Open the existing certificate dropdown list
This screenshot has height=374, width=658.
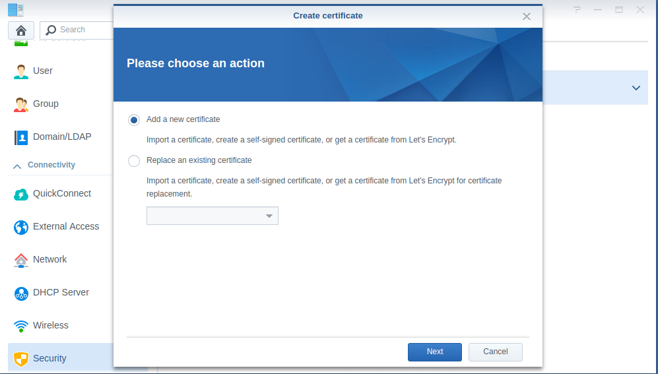point(213,216)
